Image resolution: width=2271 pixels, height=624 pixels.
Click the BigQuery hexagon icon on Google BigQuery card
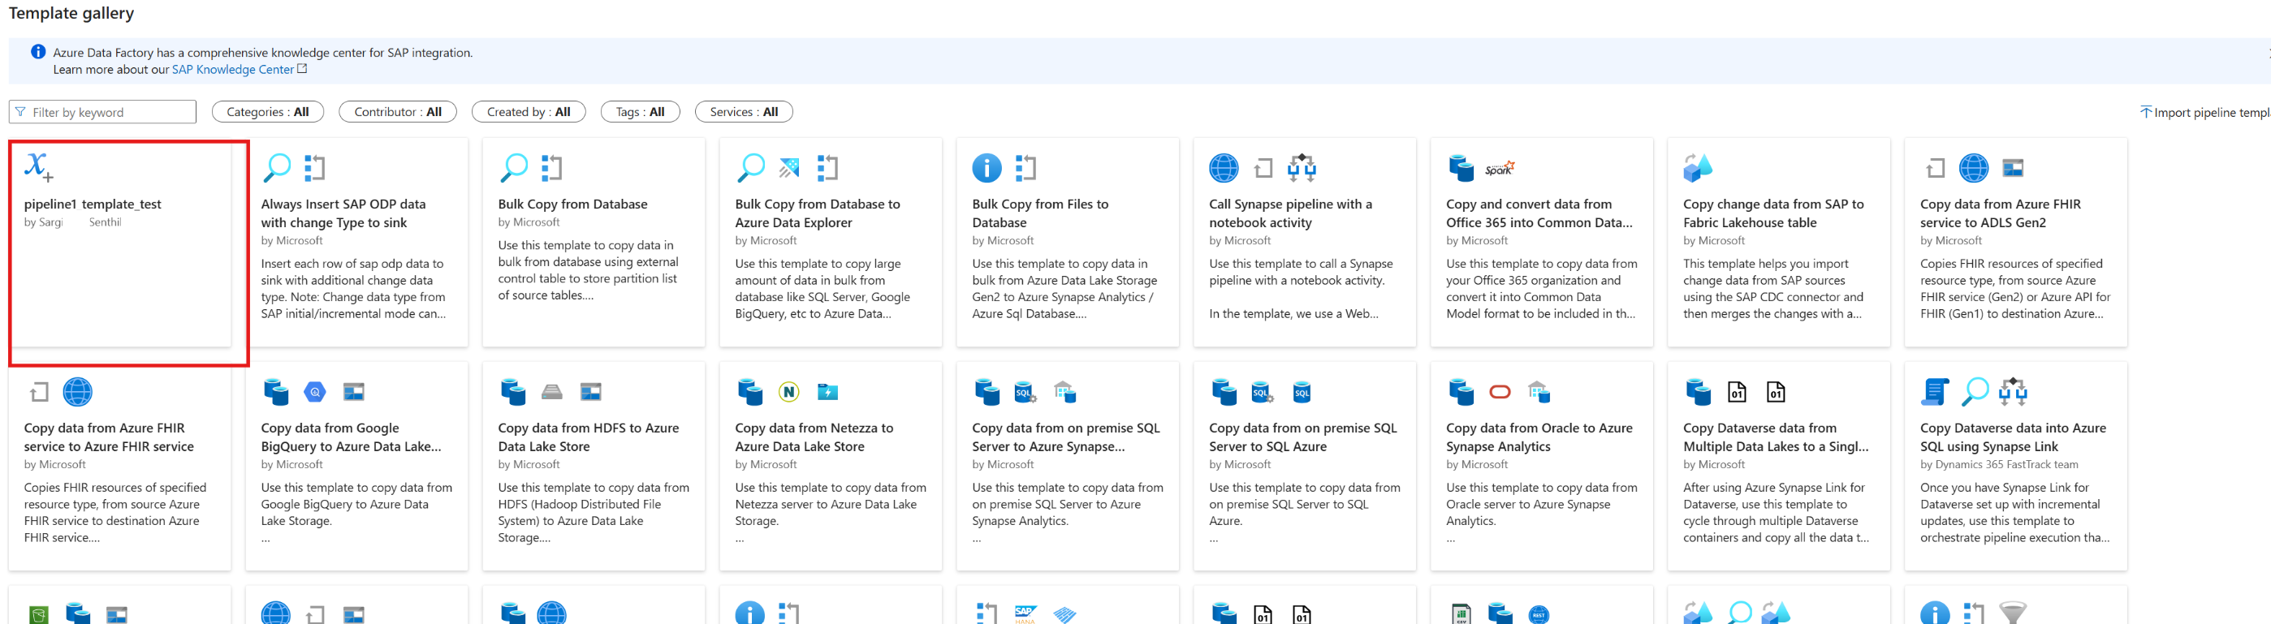315,391
